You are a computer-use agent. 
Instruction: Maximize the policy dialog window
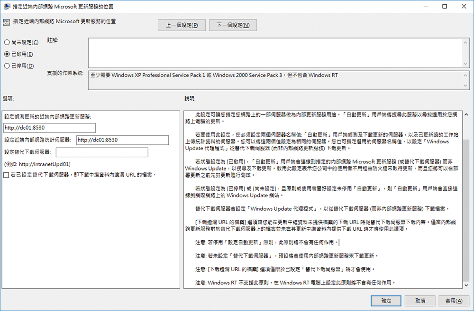445,6
